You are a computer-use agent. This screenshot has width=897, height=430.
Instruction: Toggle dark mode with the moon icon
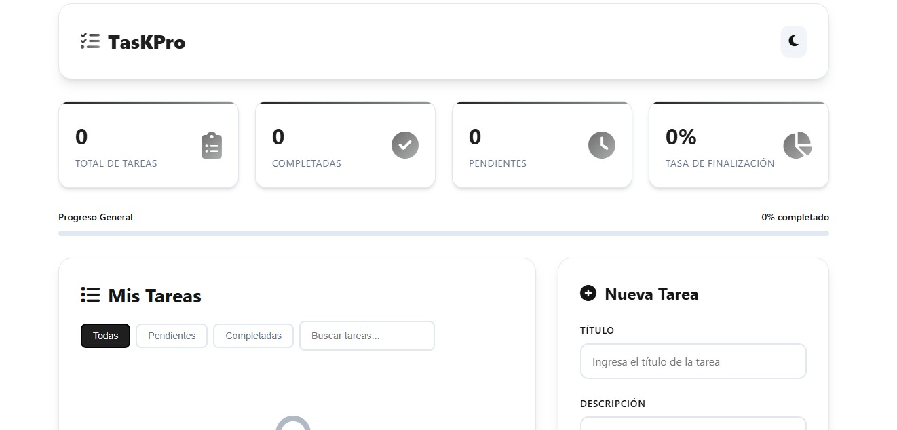793,41
